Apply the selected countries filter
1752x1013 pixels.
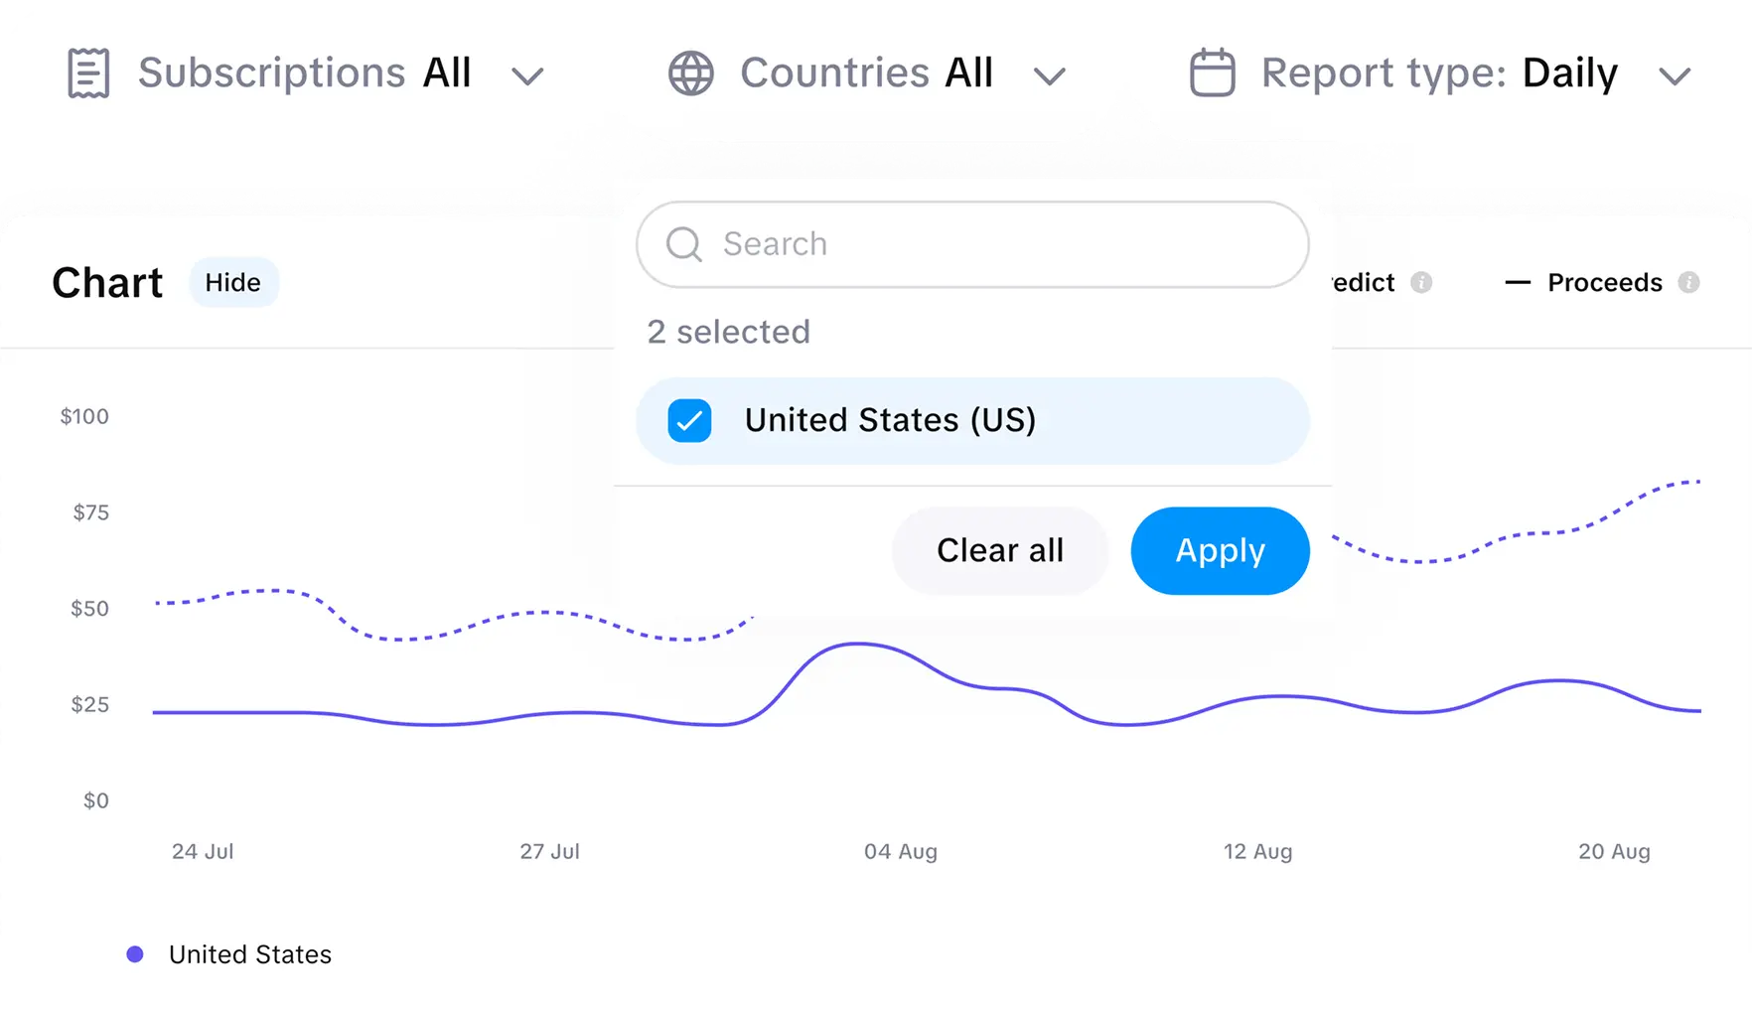(x=1220, y=550)
